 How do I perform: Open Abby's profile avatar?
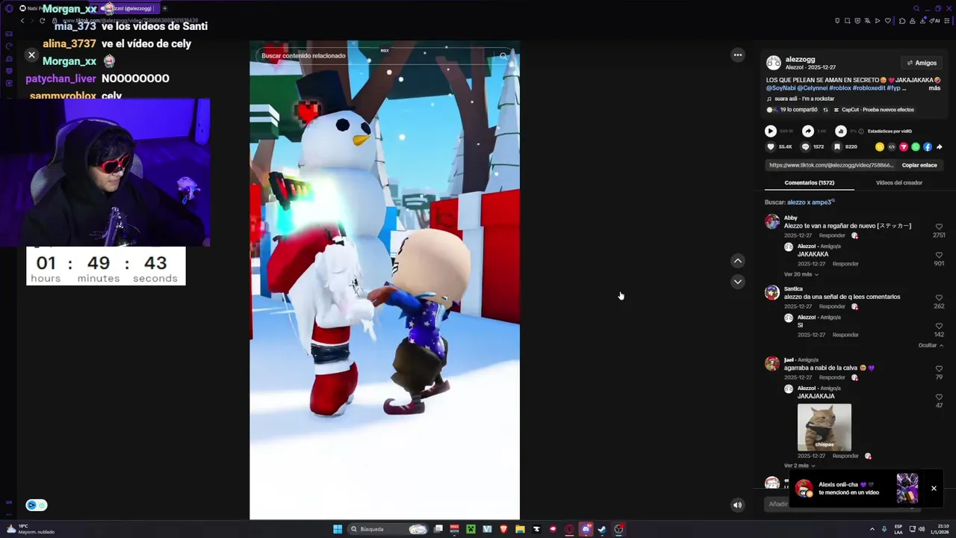772,222
